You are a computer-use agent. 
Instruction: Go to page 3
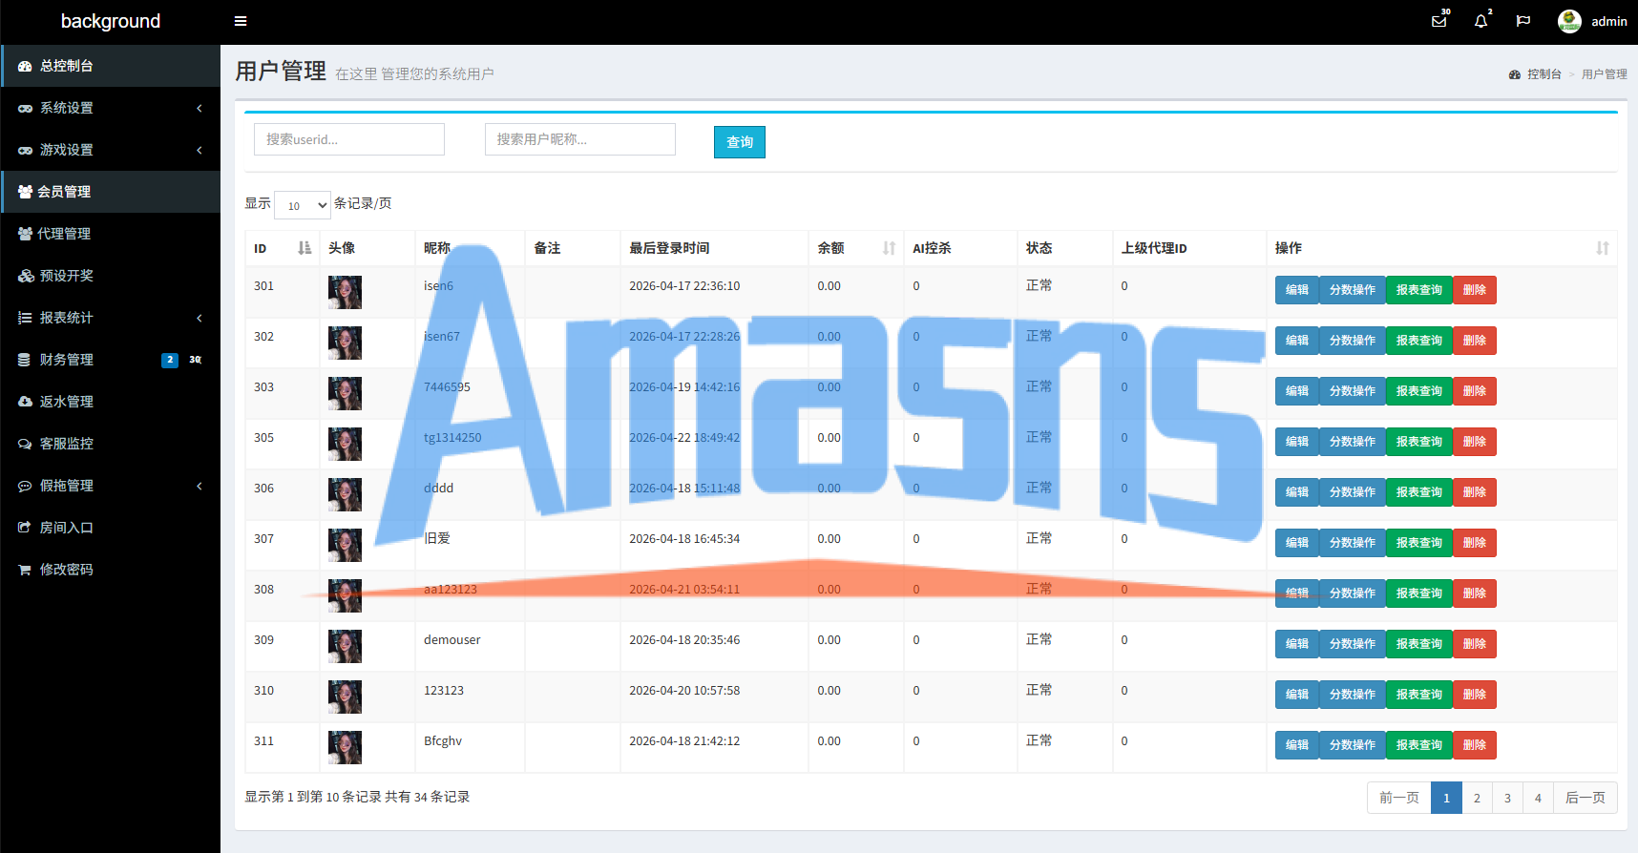pos(1507,798)
